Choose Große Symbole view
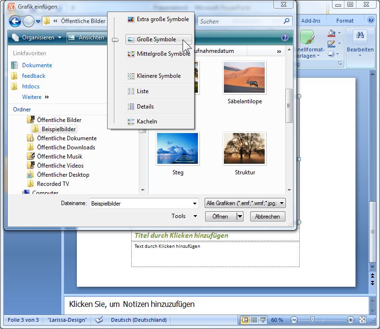The width and height of the screenshot is (380, 329). click(x=159, y=39)
